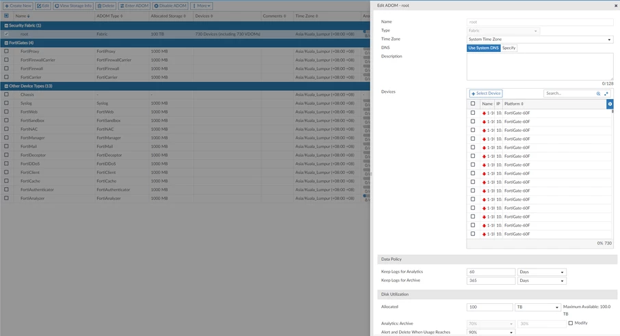Click the Create New ADOM button

pos(18,6)
